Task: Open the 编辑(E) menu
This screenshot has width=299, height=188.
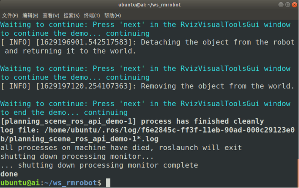Action: pyautogui.click(x=30, y=15)
